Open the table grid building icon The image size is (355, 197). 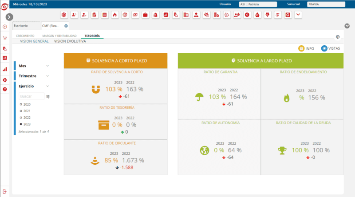186,15
